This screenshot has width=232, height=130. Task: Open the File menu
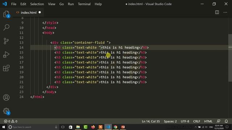14,4
